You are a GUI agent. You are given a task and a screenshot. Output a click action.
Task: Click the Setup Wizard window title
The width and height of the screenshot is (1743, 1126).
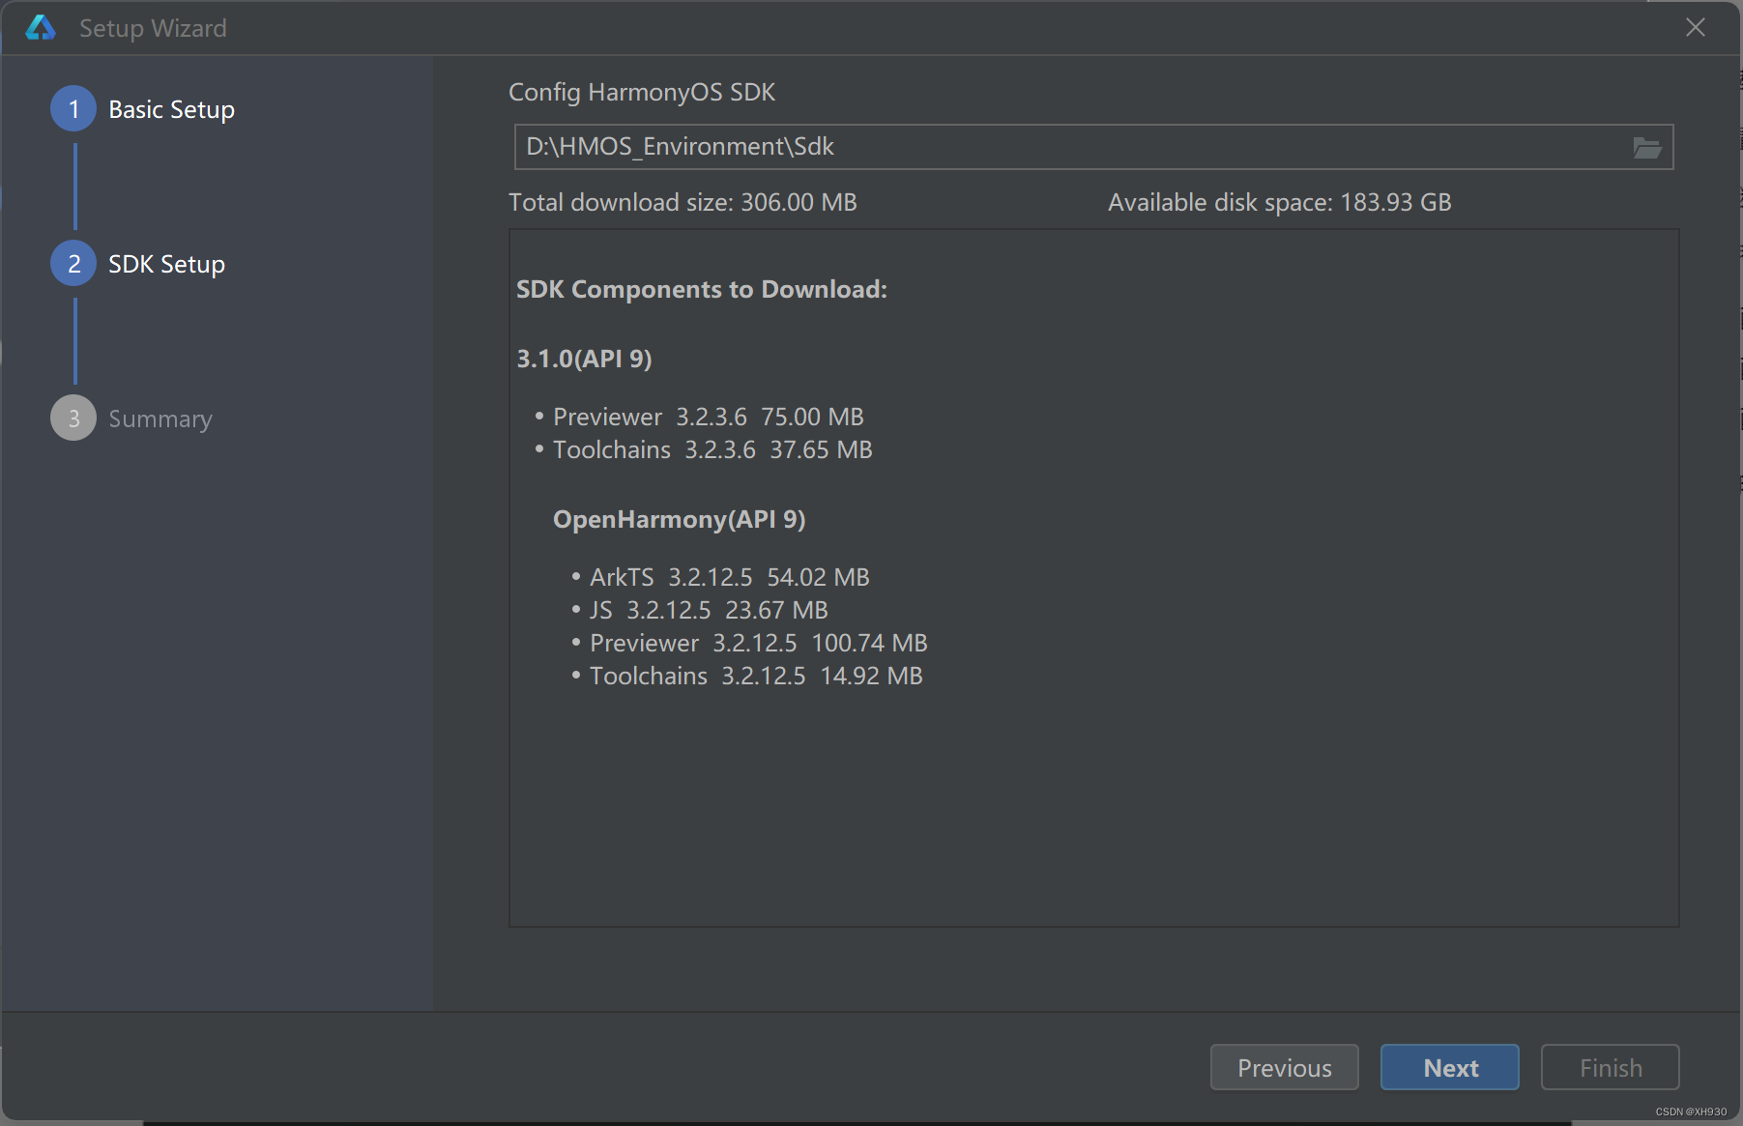click(153, 28)
